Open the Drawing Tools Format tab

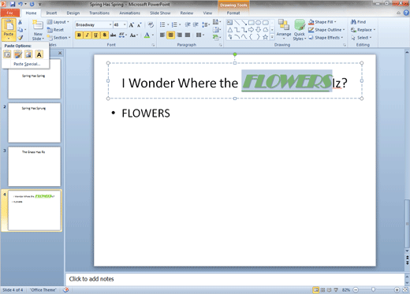click(x=233, y=13)
